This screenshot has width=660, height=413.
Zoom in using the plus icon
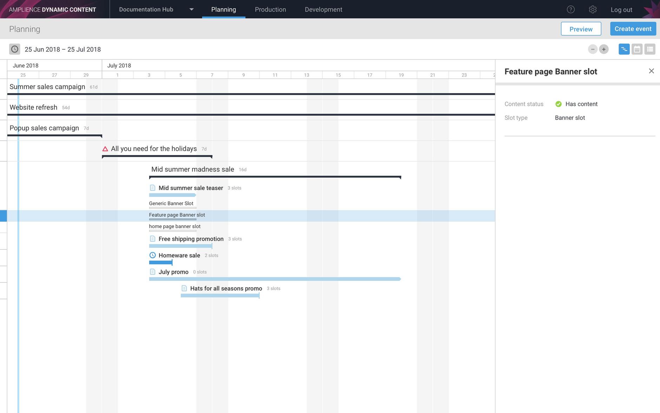point(603,49)
